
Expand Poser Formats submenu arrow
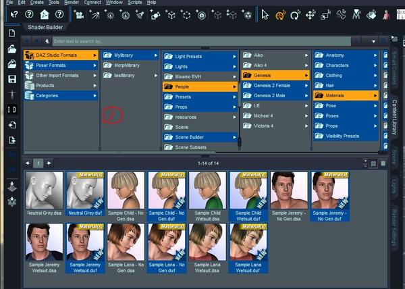94,65
